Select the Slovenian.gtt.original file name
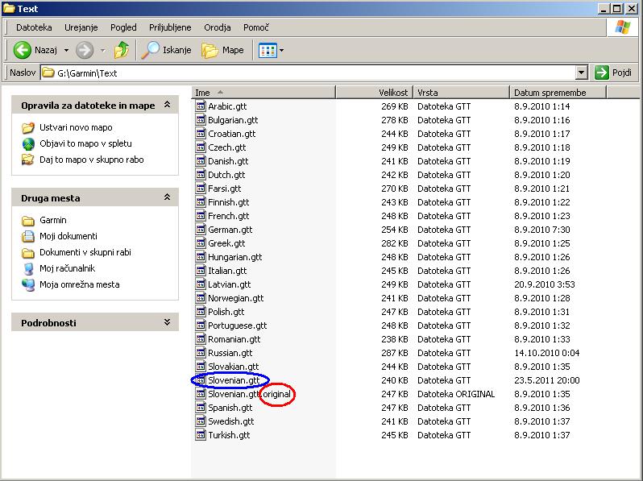This screenshot has width=643, height=481. pos(249,394)
